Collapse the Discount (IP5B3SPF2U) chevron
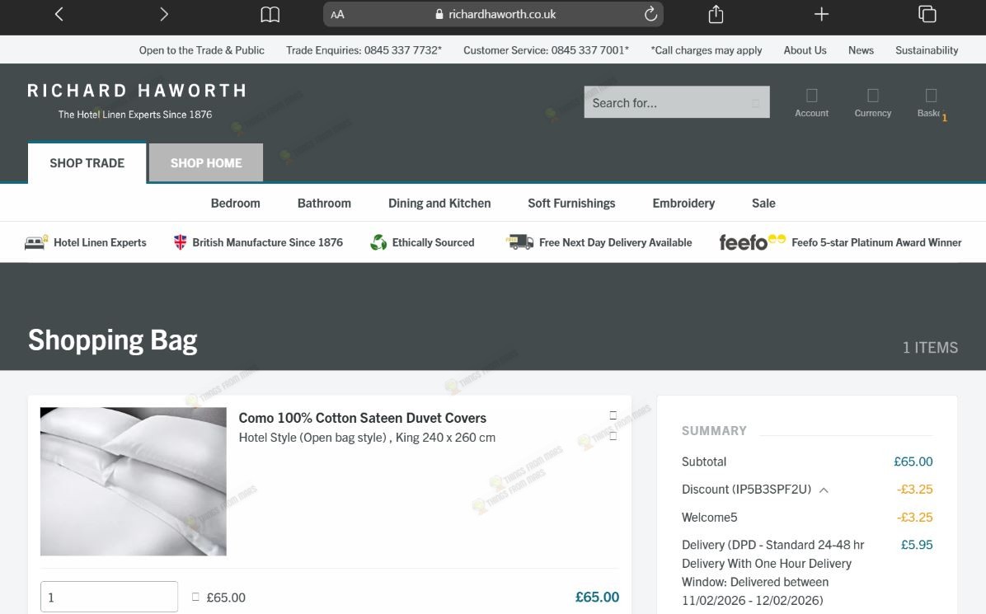The image size is (986, 614). click(x=824, y=490)
